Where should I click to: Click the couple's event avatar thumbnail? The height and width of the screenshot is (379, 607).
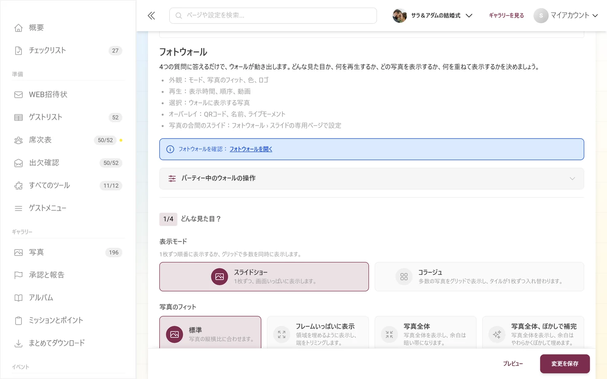tap(400, 16)
